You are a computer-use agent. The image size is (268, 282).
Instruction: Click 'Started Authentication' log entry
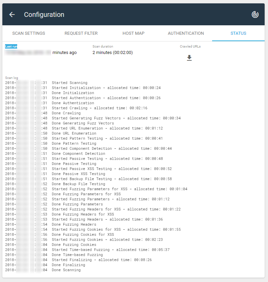106,98
